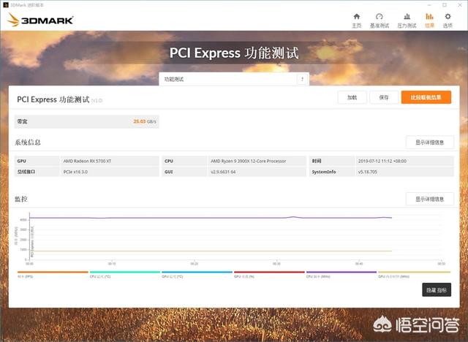Click the AMD Ryzen 9 3900X processor value
This screenshot has width=468, height=342.
coord(249,161)
